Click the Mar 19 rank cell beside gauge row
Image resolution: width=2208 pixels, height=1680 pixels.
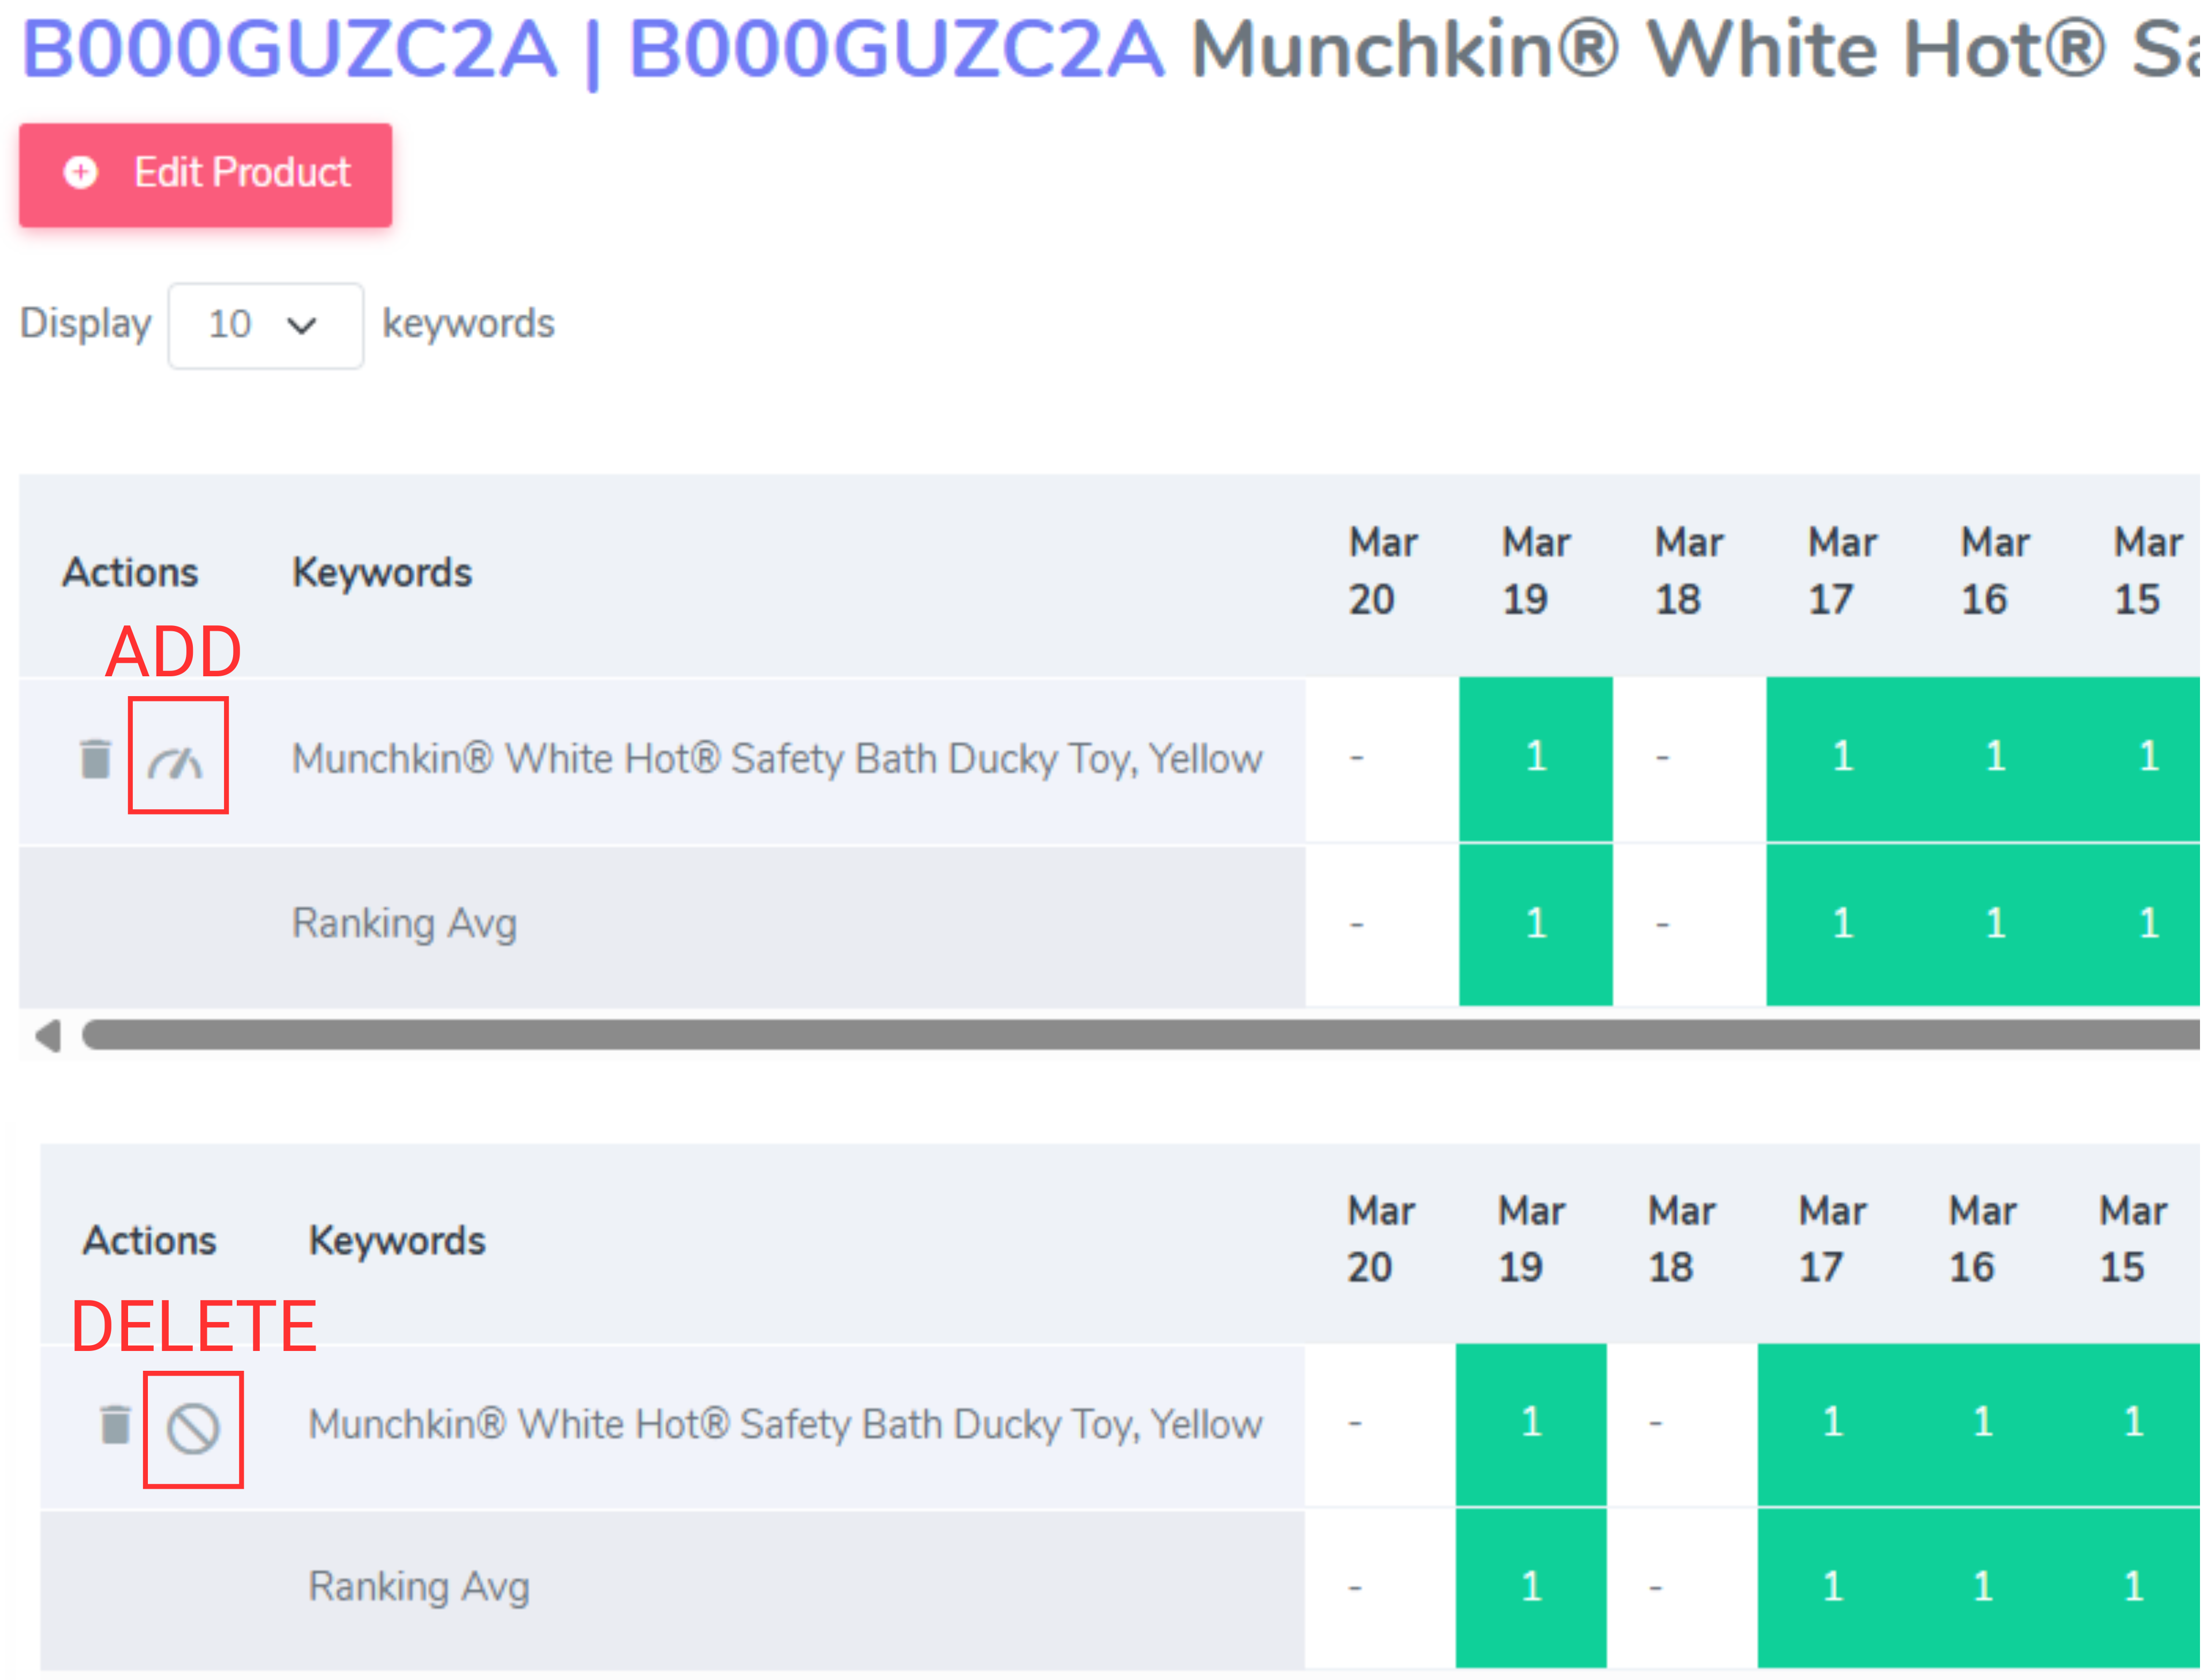point(1535,757)
